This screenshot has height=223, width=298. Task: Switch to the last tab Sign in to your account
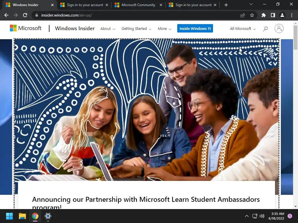pyautogui.click(x=192, y=5)
